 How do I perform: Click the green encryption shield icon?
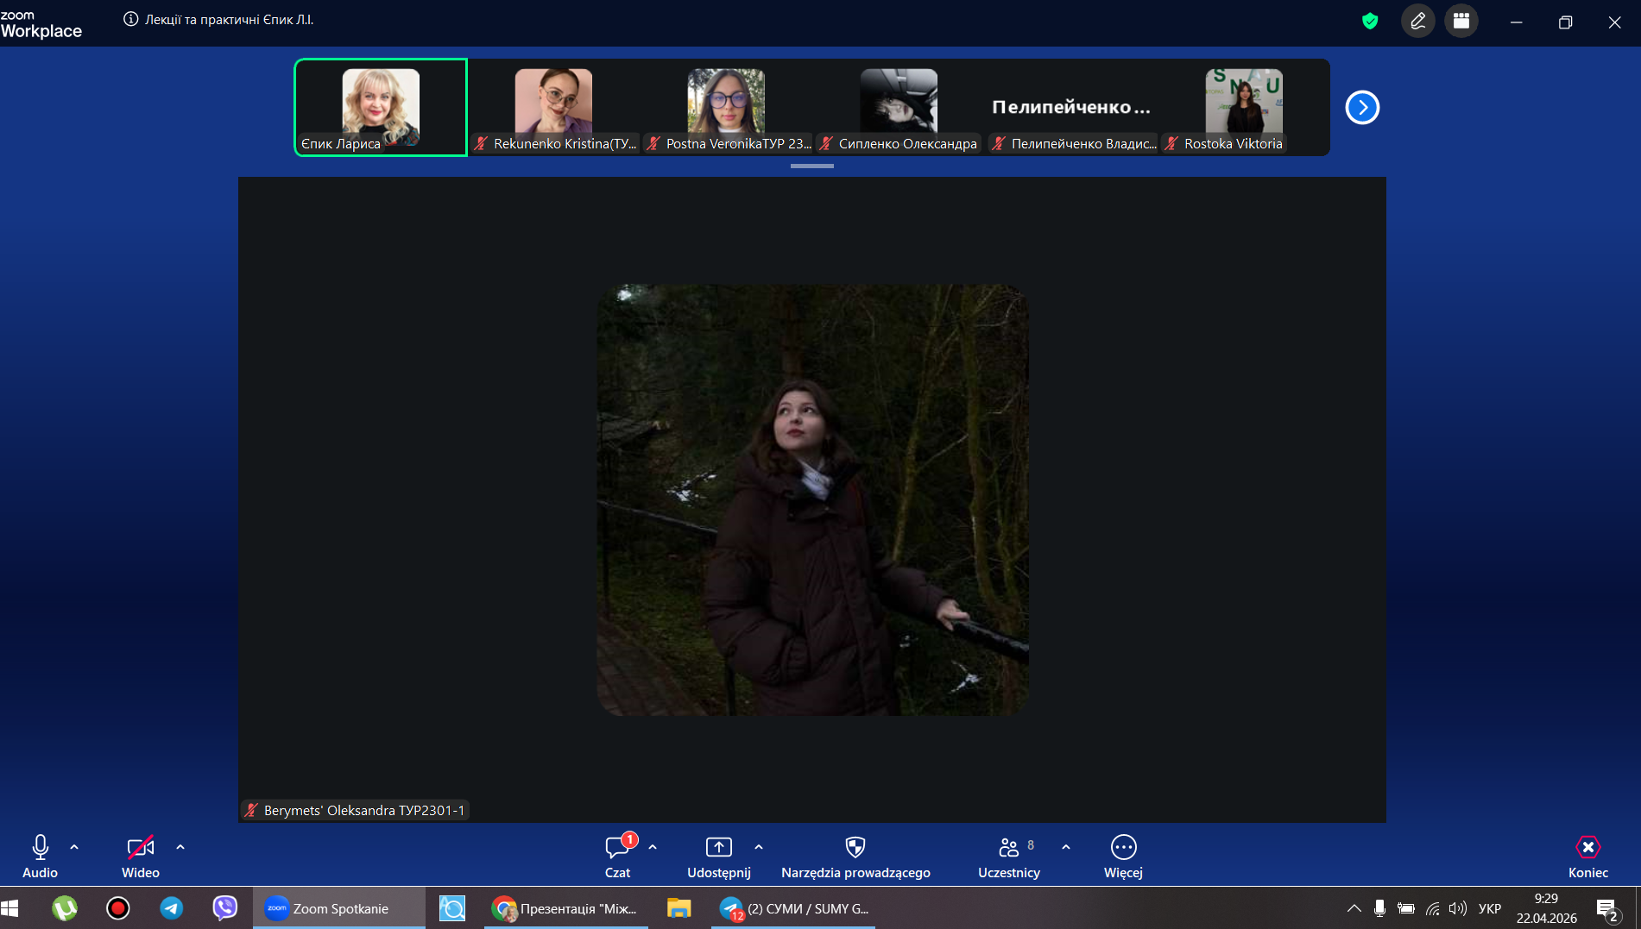pyautogui.click(x=1370, y=22)
